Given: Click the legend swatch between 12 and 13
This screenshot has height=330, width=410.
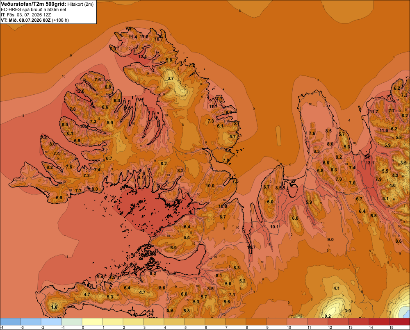Looking at the screenshot, I should pyautogui.click(x=338, y=321).
